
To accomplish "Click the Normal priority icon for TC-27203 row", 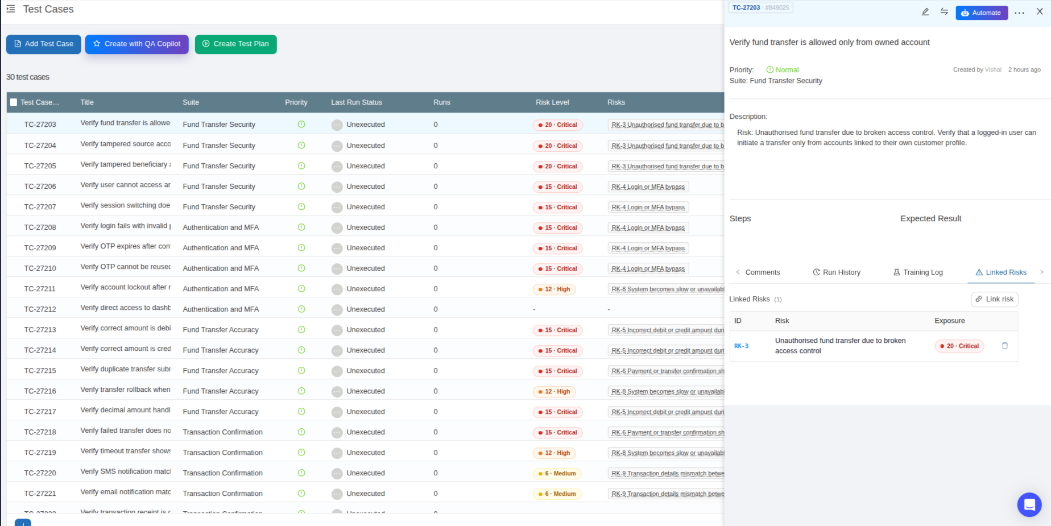I will [301, 124].
